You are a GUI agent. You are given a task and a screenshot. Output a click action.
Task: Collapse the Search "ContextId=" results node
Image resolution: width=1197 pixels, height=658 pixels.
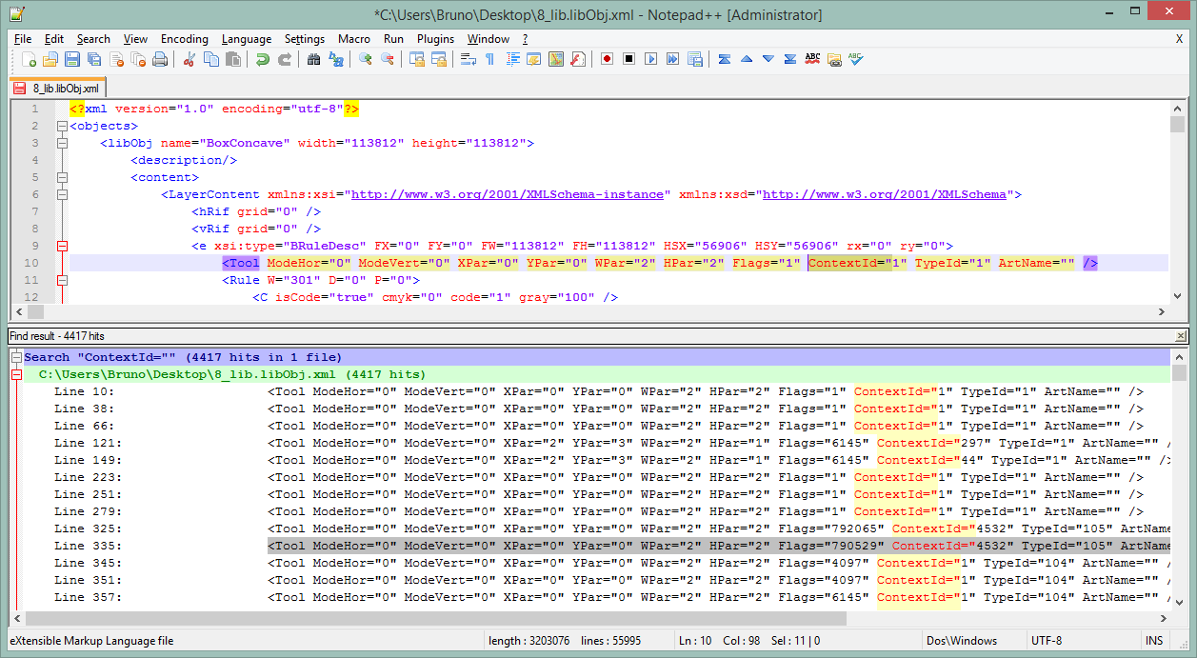(16, 357)
